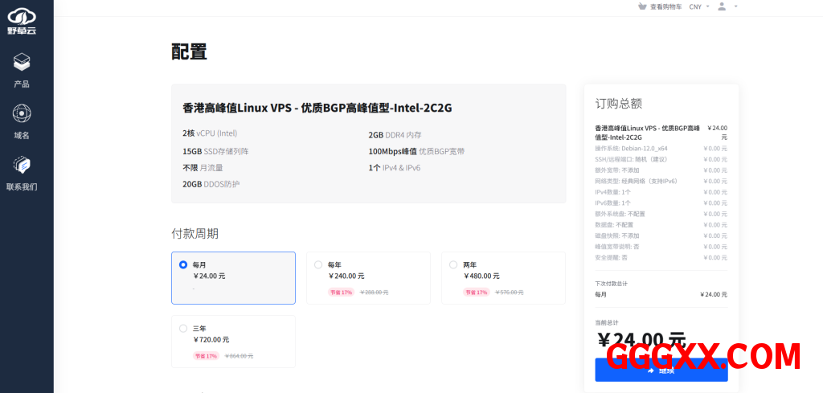The height and width of the screenshot is (393, 823).
Task: Click the arrow icon on 继续 button
Action: click(x=651, y=370)
